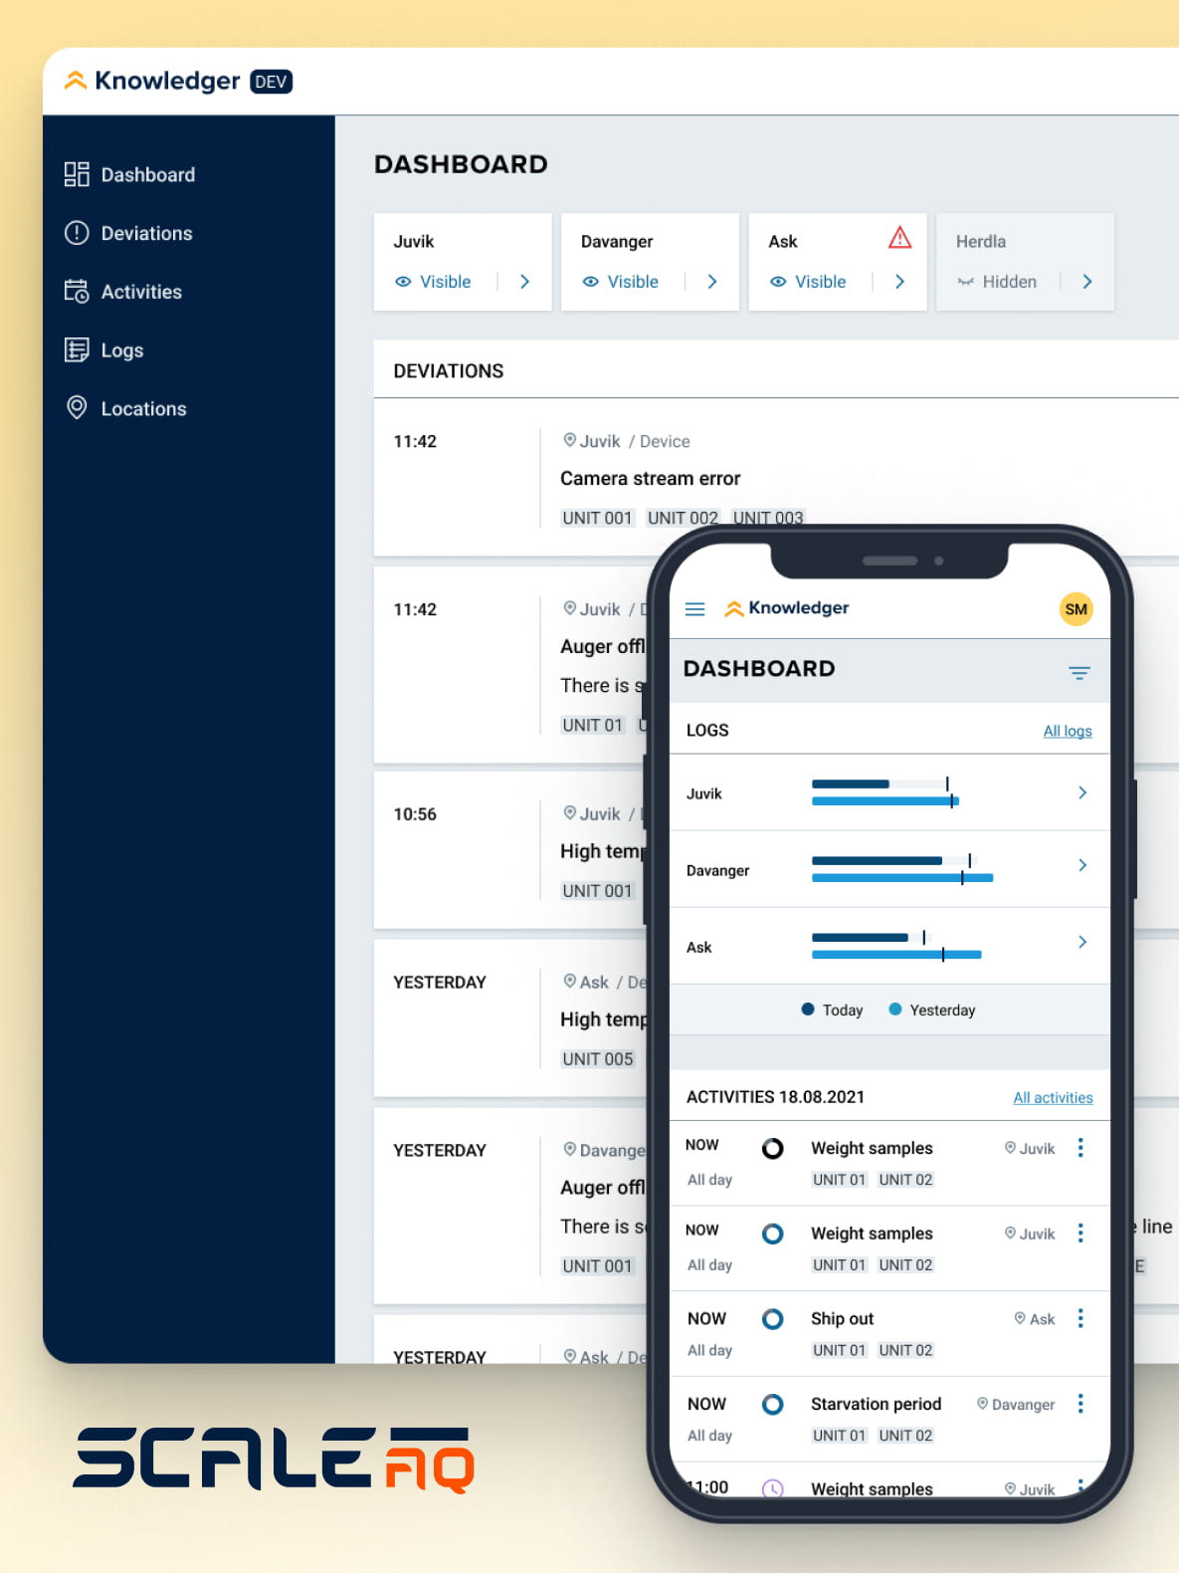
Task: Click the status ring of Starvation period activity
Action: tap(773, 1405)
